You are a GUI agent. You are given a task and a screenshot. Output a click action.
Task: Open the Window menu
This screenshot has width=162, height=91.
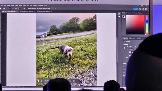click(x=40, y=5)
